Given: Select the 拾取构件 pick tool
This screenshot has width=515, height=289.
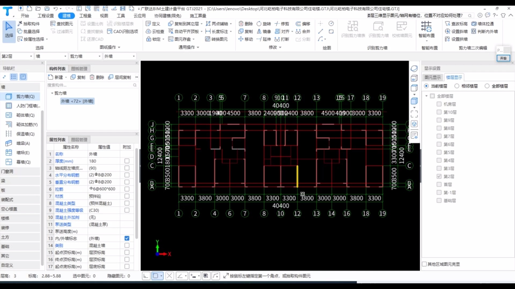Looking at the screenshot, I should point(28,24).
